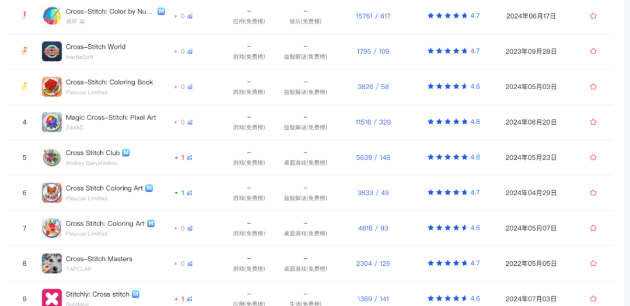Click 益智解谜(免费榜) in Cross-Stitch World row
The image size is (630, 306).
coord(305,57)
